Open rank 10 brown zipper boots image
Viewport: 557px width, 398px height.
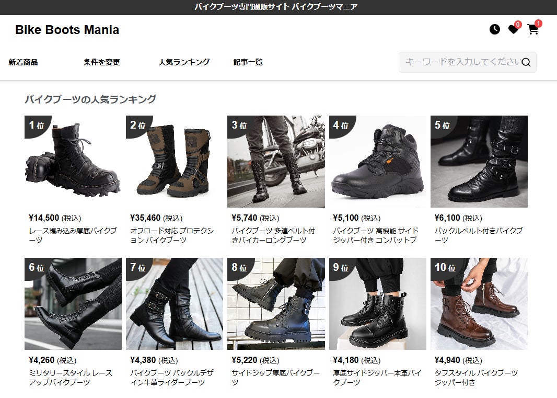(x=479, y=304)
